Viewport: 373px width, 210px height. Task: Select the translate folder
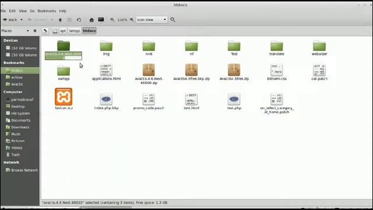point(277,48)
